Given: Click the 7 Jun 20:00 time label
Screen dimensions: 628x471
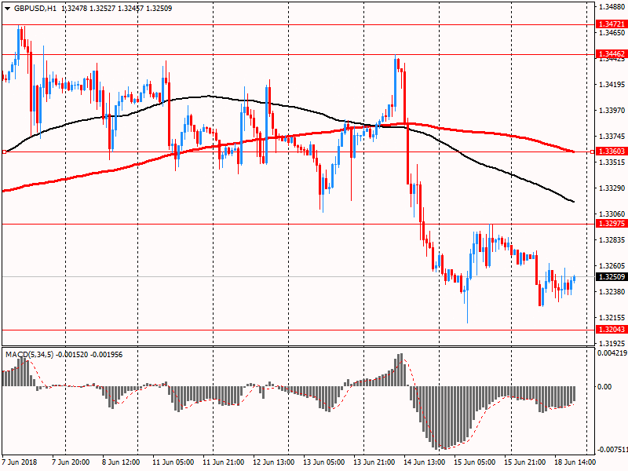Looking at the screenshot, I should [71, 462].
